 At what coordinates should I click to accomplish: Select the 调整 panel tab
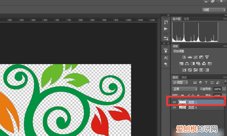click(175, 46)
